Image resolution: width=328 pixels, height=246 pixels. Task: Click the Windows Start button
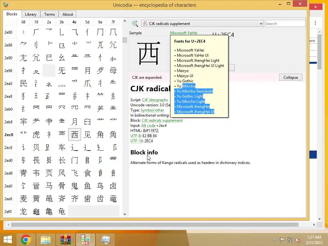click(8, 240)
